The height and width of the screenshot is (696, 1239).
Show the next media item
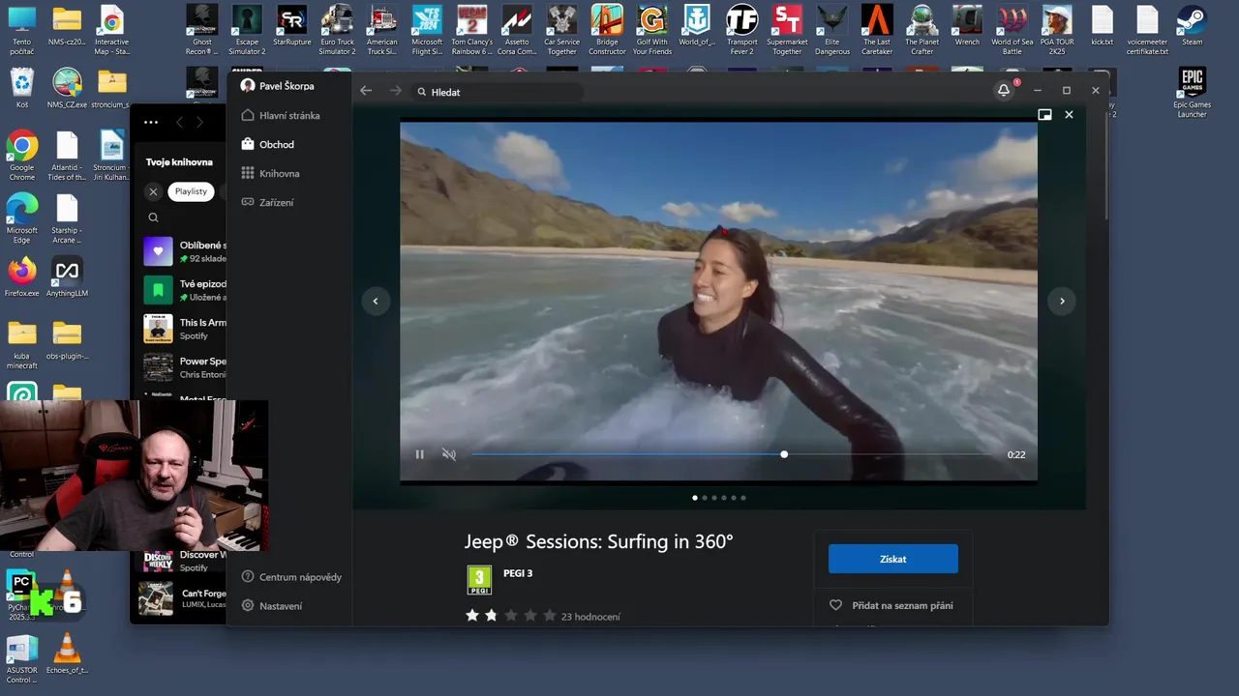click(1062, 301)
